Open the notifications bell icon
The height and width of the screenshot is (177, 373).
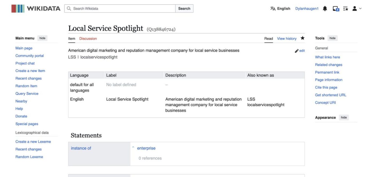click(325, 8)
